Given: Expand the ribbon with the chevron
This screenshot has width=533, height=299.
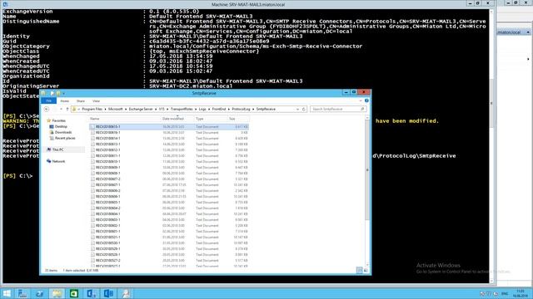Looking at the screenshot, I should click(x=361, y=100).
